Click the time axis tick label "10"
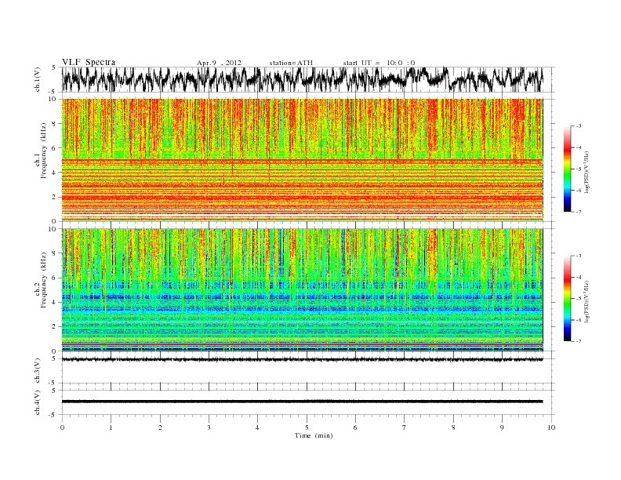This screenshot has height=480, width=621. pyautogui.click(x=551, y=427)
